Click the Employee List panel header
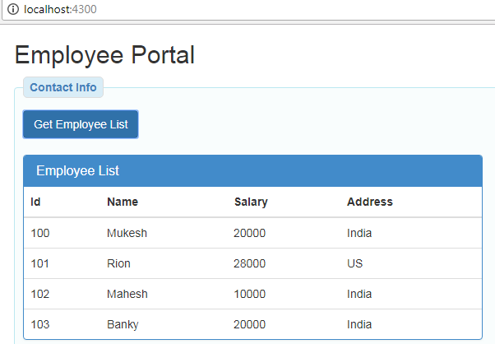The image size is (495, 344). point(253,170)
